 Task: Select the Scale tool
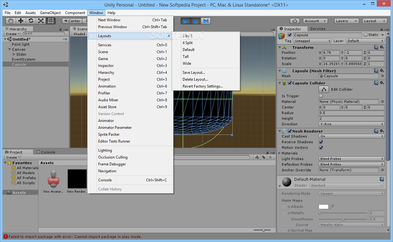pyautogui.click(x=41, y=21)
